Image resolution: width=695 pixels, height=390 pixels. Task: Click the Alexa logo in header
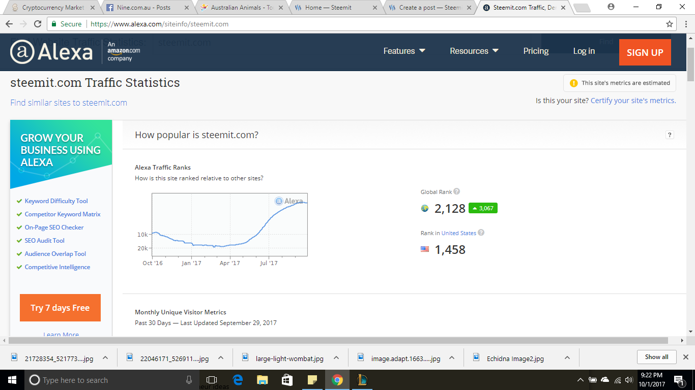pyautogui.click(x=51, y=52)
